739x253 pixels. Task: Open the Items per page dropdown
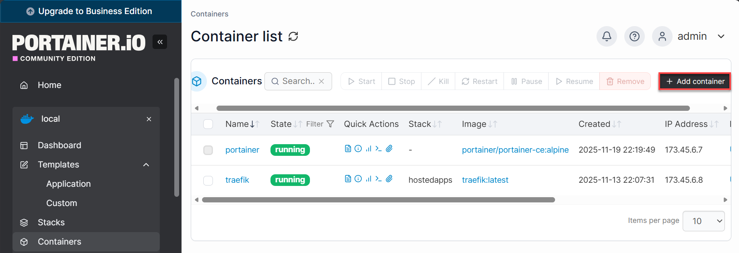click(704, 221)
